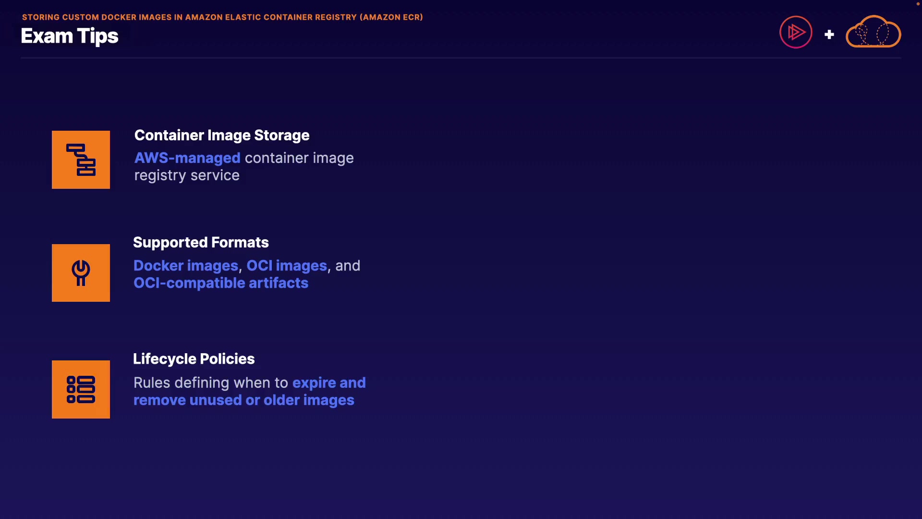Select the Lifecycle Policies heading
The height and width of the screenshot is (519, 922).
click(194, 359)
